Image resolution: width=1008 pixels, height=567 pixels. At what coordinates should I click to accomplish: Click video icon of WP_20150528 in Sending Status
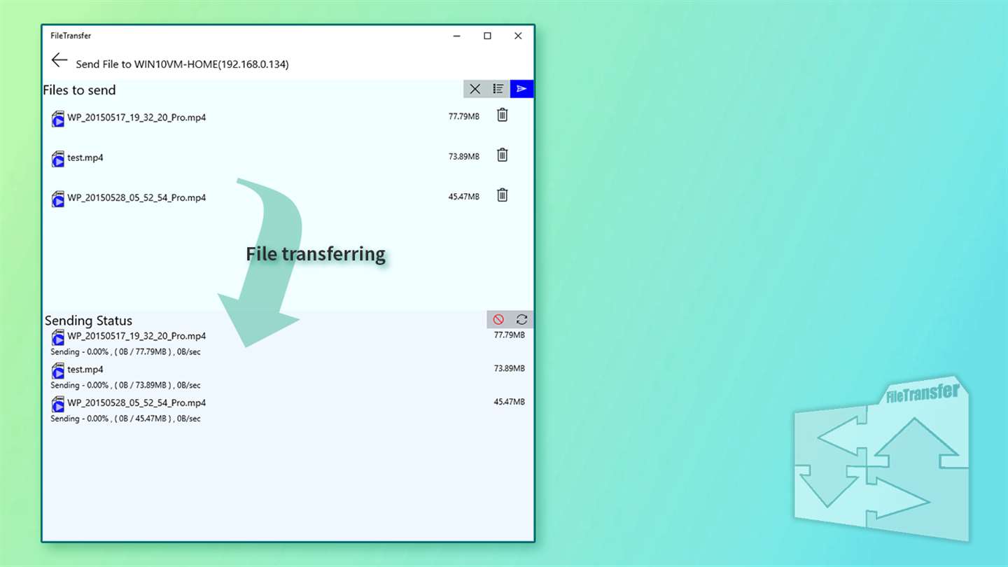pyautogui.click(x=58, y=404)
